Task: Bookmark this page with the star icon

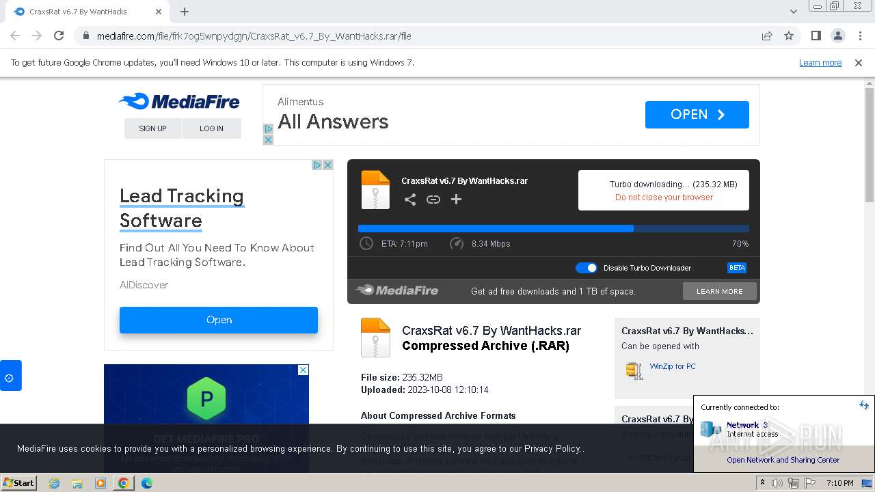Action: pos(789,36)
